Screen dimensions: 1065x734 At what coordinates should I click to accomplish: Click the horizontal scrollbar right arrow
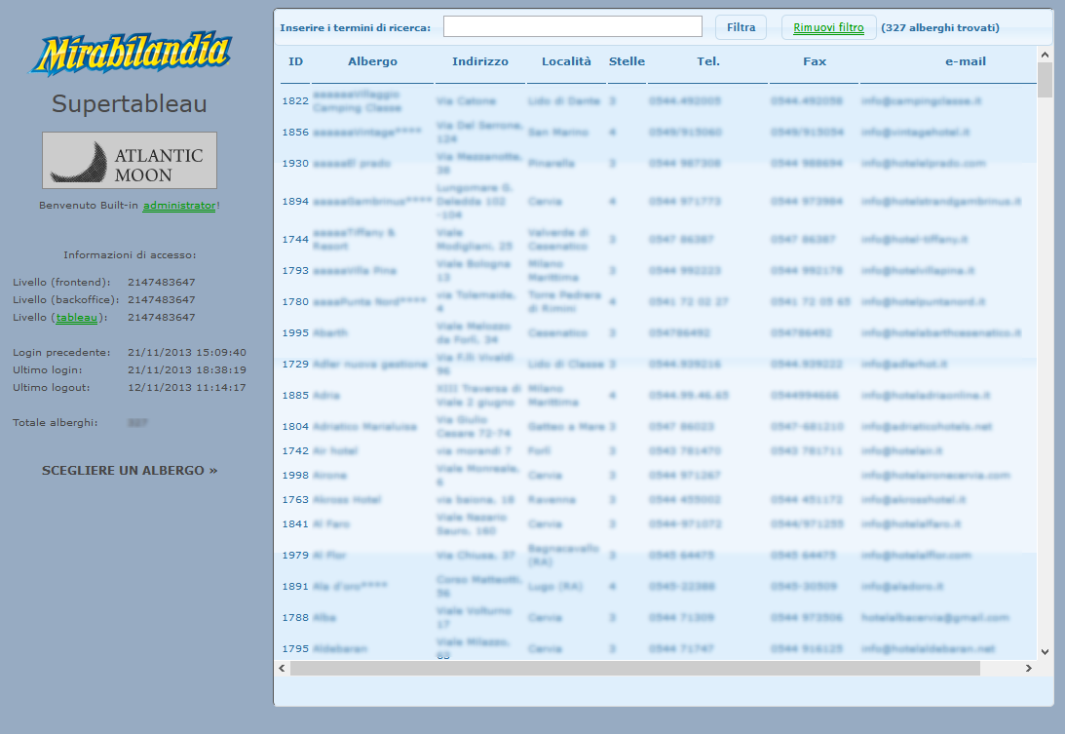click(1028, 668)
